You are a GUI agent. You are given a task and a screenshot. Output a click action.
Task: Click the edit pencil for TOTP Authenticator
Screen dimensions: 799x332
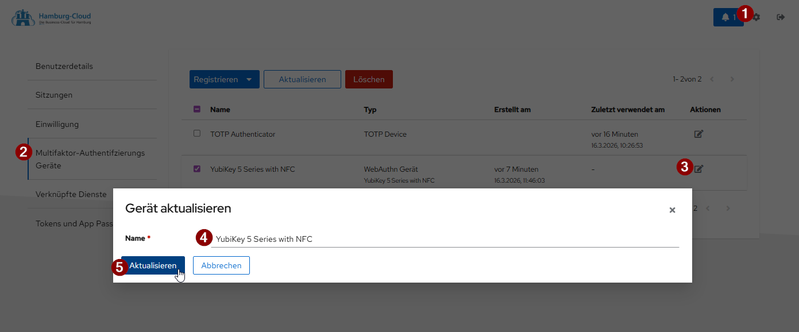699,133
